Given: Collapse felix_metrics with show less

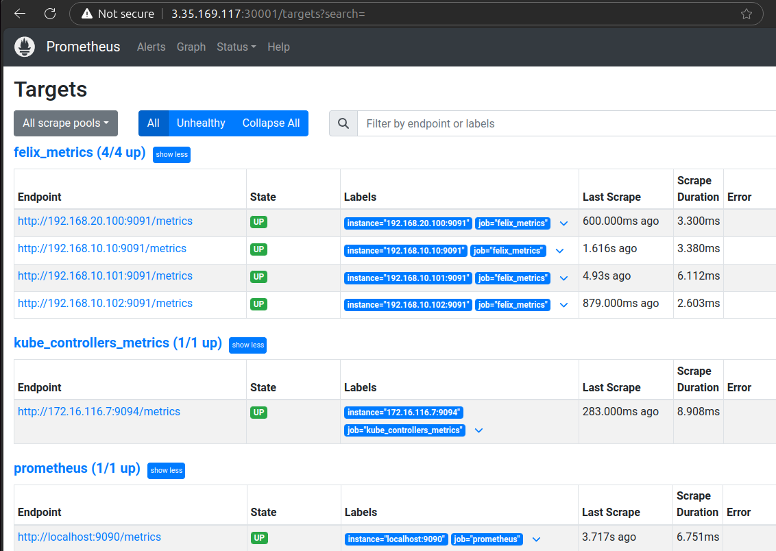Looking at the screenshot, I should pyautogui.click(x=172, y=155).
